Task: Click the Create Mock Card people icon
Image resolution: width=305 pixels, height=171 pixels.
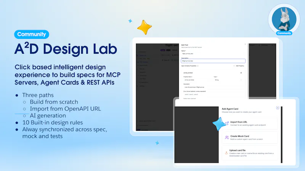Action: [227, 137]
